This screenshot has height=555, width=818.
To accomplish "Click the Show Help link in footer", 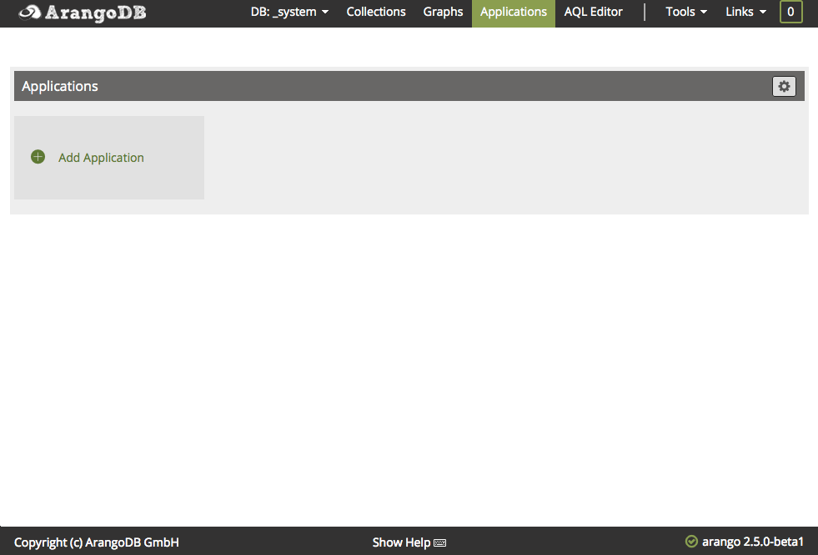I will click(x=401, y=542).
